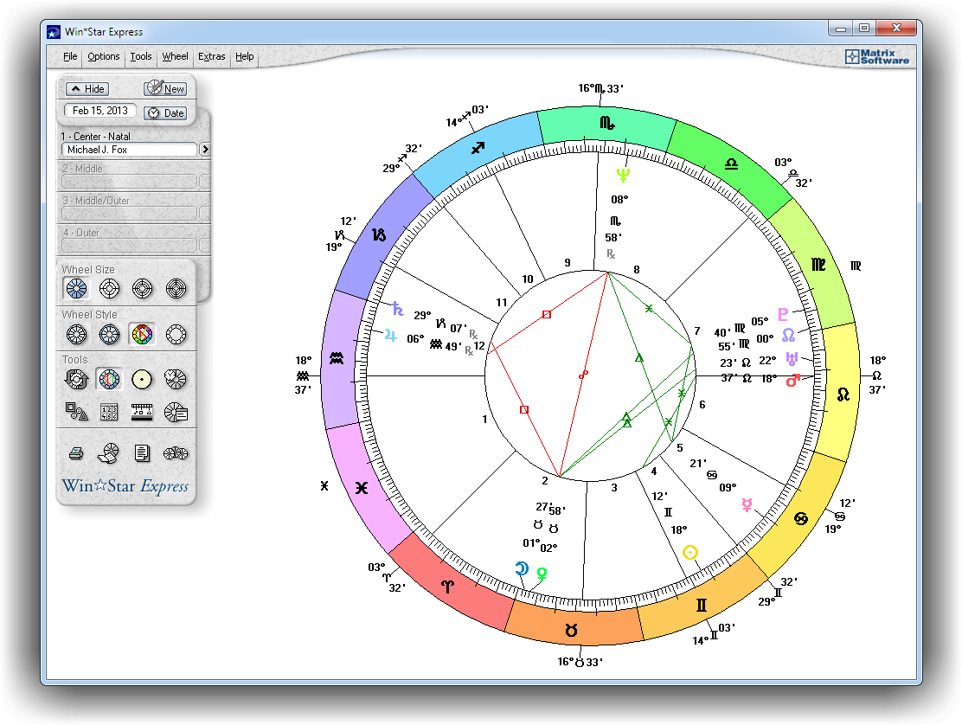This screenshot has width=962, height=725.
Task: Toggle the aspect wheel tool in Tools
Action: point(109,379)
